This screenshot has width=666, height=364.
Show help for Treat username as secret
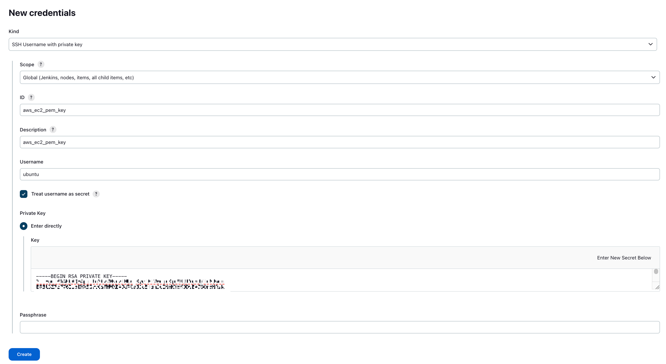click(96, 194)
